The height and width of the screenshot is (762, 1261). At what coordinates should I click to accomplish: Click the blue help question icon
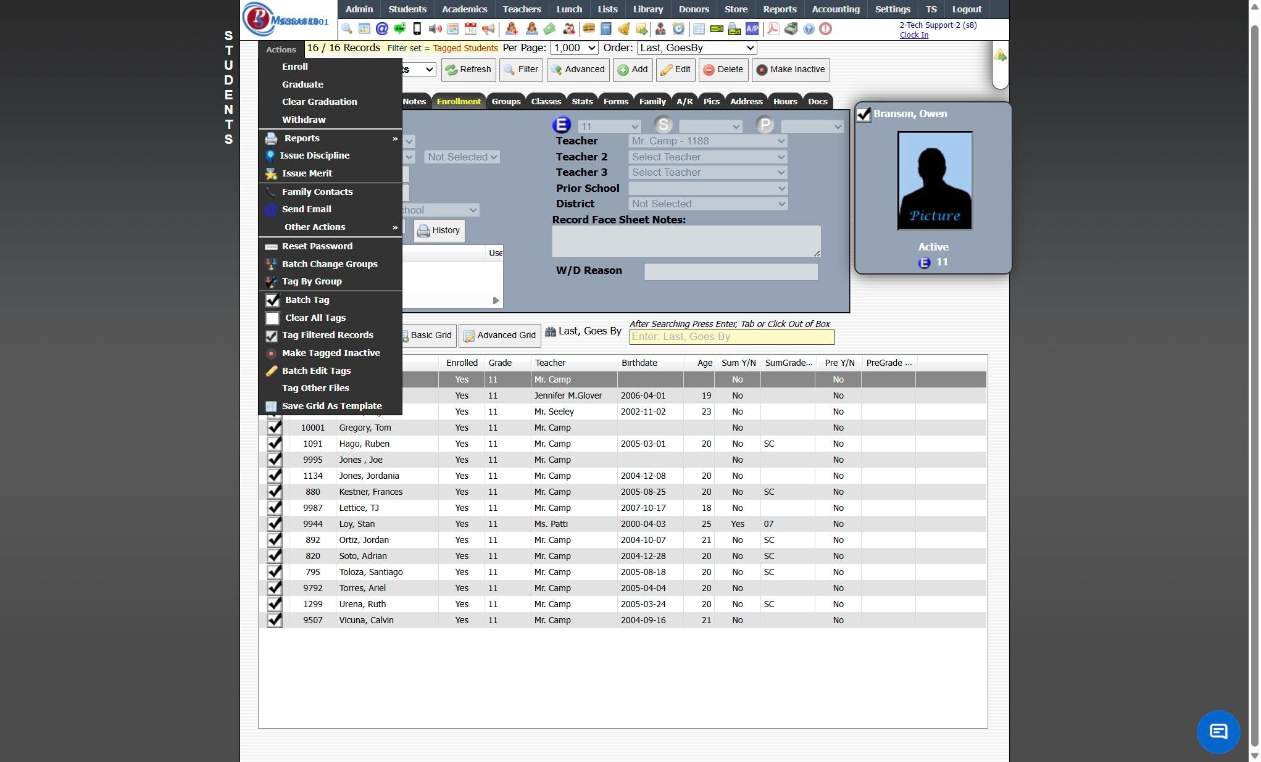tap(809, 28)
